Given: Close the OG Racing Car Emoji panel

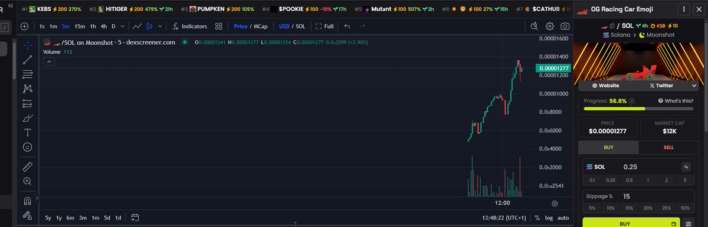Looking at the screenshot, I should coord(699,9).
